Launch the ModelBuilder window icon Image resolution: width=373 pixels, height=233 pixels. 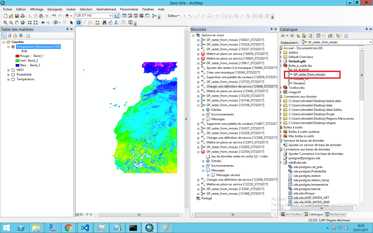(x=154, y=16)
